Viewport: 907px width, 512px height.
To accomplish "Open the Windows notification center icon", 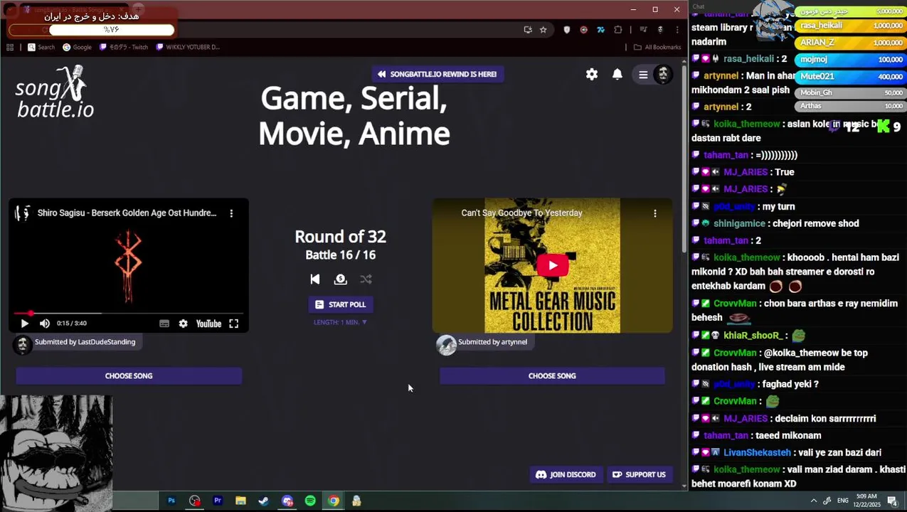I will [892, 501].
